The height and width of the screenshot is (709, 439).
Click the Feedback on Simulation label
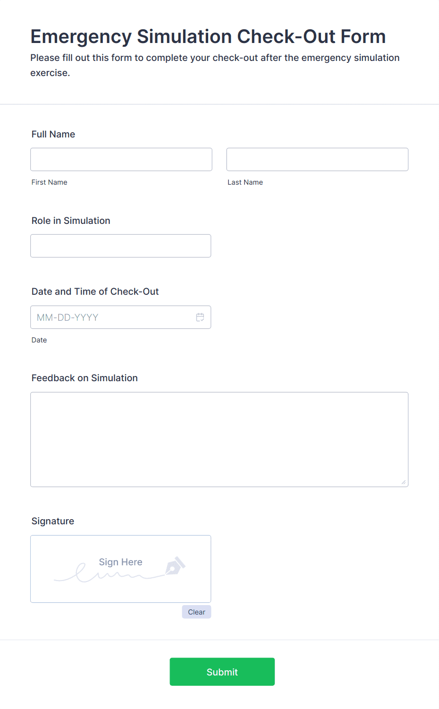[x=84, y=378]
